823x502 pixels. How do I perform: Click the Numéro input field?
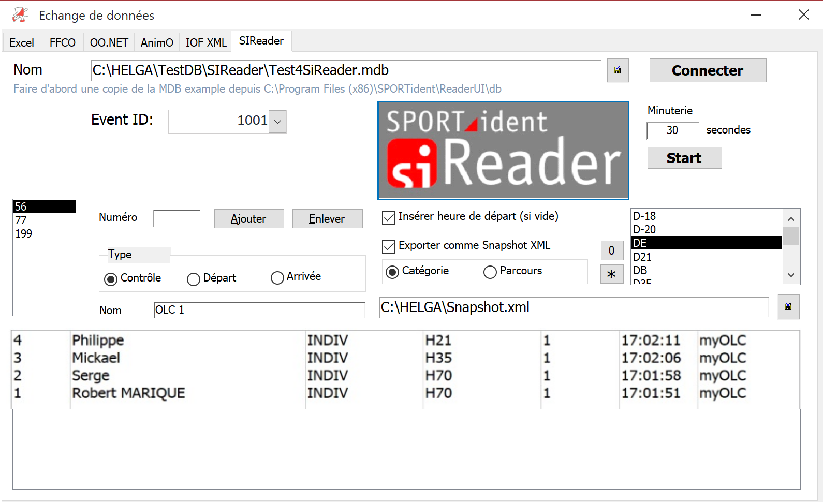tap(177, 218)
